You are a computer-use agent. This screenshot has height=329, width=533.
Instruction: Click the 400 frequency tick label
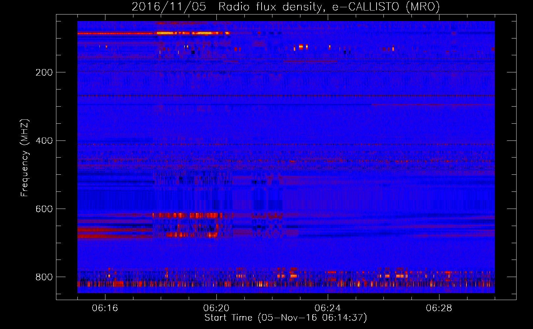tap(44, 141)
